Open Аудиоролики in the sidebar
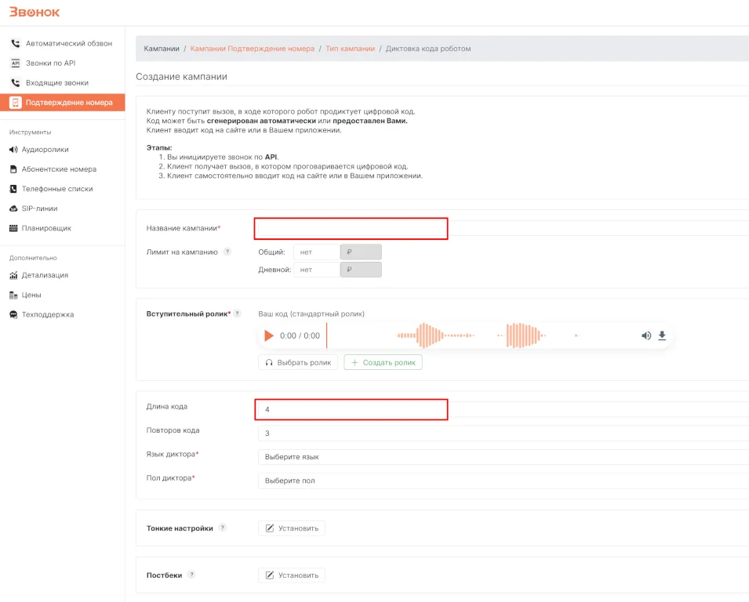The width and height of the screenshot is (749, 602). point(45,149)
